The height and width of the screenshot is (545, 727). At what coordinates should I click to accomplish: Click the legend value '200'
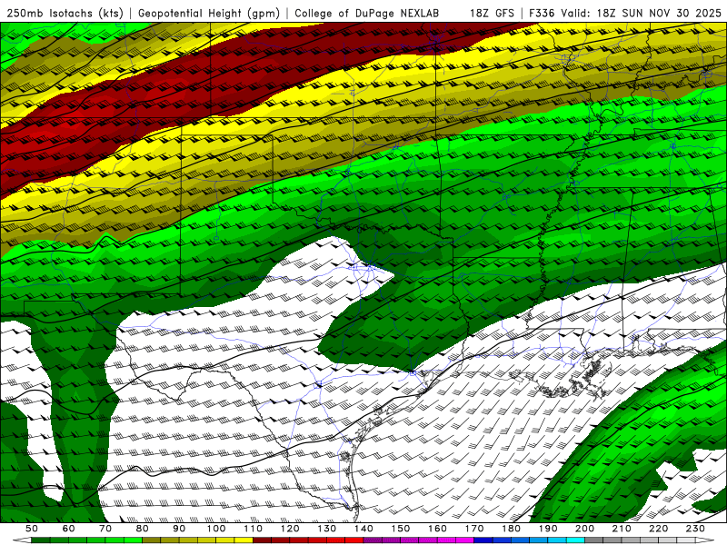tap(584, 529)
